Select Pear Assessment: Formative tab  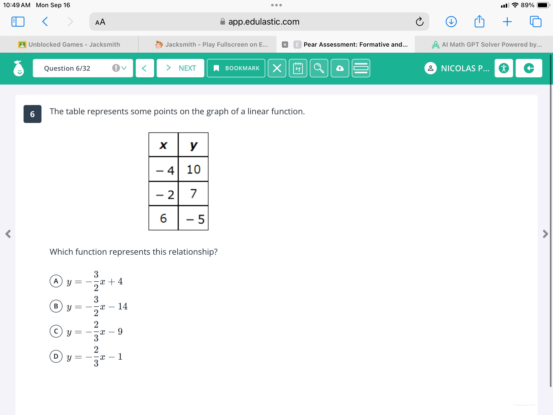346,45
